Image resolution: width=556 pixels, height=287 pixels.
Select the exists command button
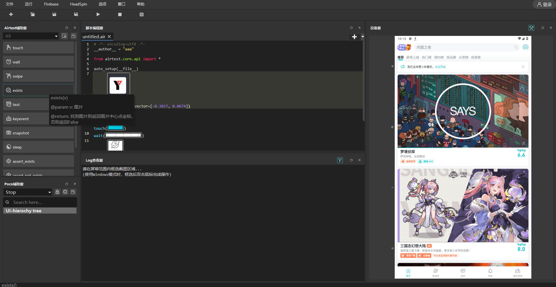click(x=39, y=90)
